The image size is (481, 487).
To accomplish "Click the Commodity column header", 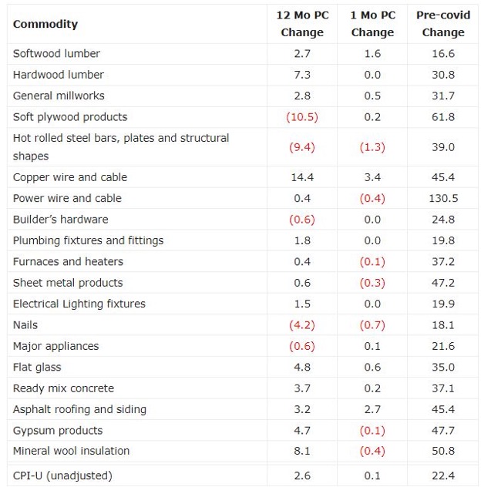I will [45, 24].
